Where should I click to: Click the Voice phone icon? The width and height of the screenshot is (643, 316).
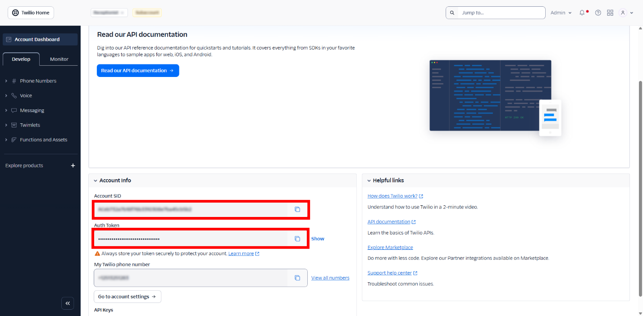pyautogui.click(x=14, y=96)
